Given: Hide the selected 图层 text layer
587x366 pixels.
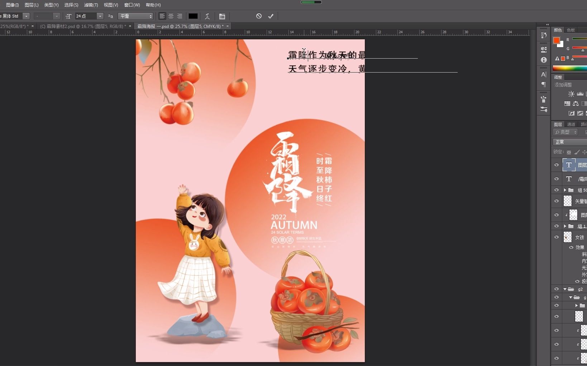Looking at the screenshot, I should coord(557,165).
